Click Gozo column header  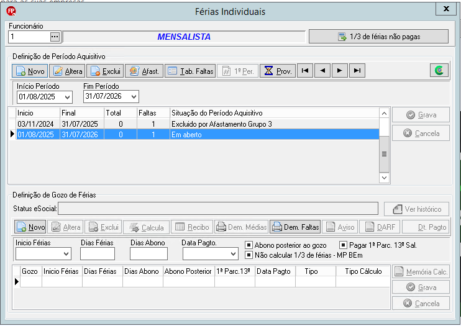tap(30, 271)
